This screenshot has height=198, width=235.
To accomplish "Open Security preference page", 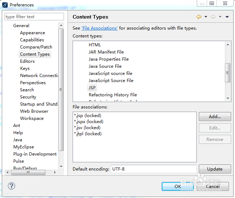I will point(28,97).
